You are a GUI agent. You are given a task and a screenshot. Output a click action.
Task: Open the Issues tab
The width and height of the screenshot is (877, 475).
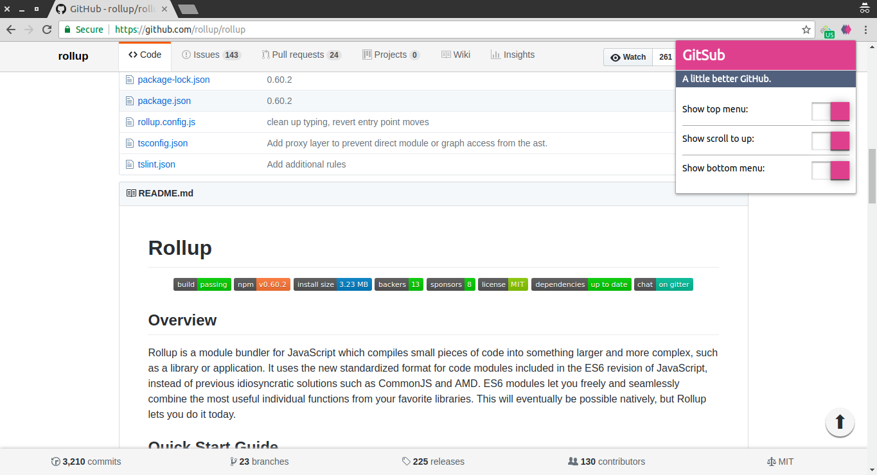coord(211,55)
